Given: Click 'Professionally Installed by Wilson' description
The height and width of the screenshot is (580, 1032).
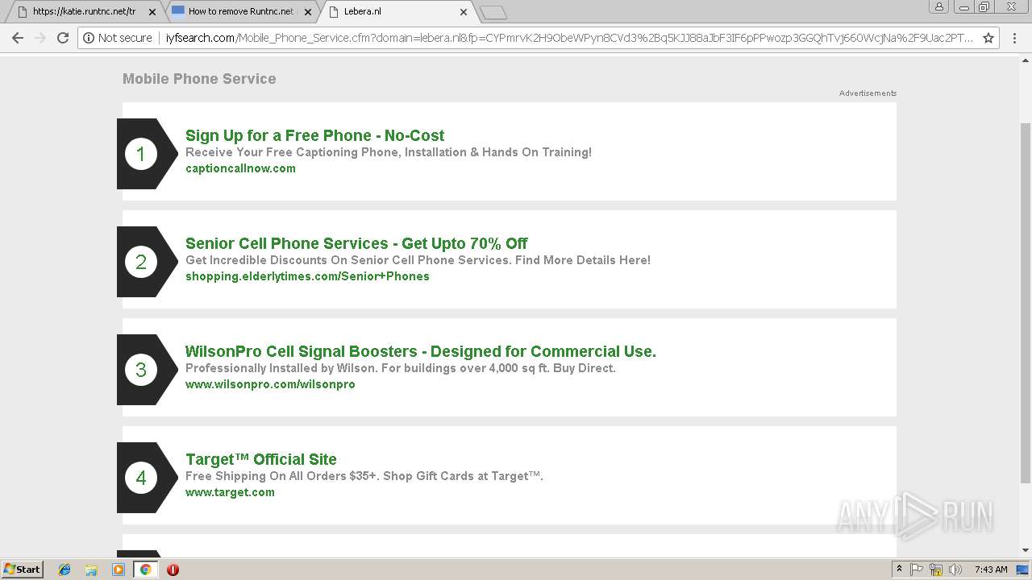Looking at the screenshot, I should coord(401,368).
